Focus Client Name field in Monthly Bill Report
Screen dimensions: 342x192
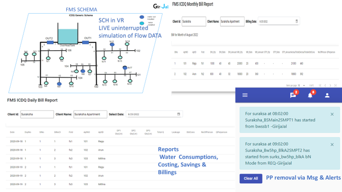click(232, 21)
